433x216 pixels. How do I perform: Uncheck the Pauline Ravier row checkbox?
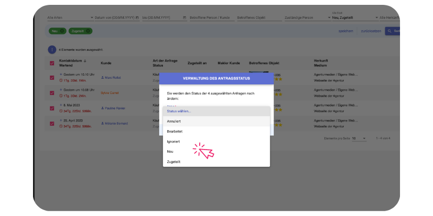pos(52,109)
